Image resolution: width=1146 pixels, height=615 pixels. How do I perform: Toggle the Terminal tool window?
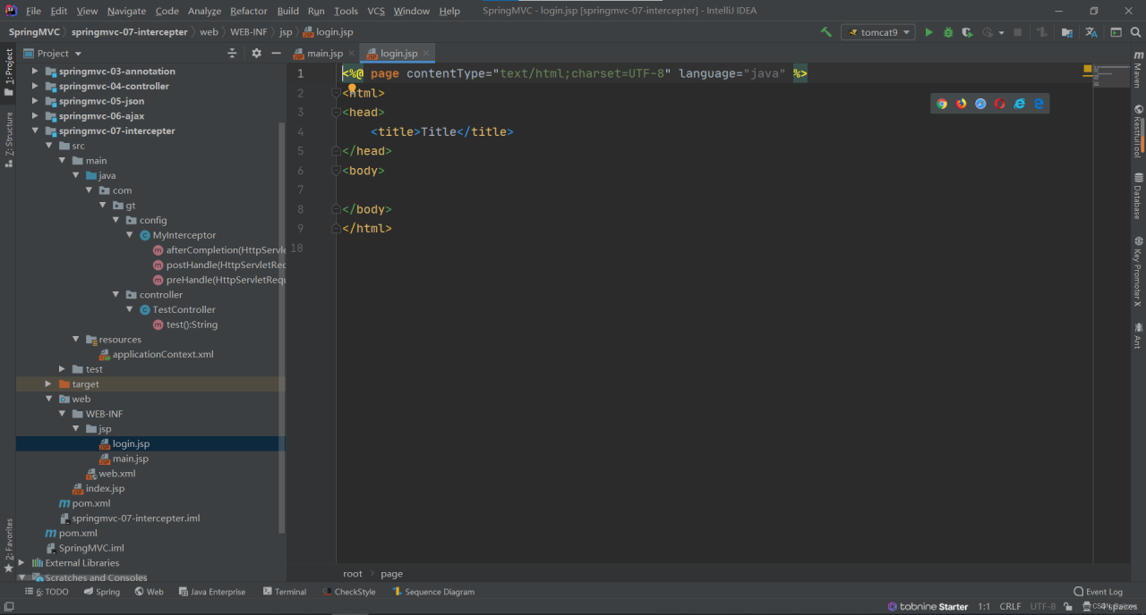[285, 592]
